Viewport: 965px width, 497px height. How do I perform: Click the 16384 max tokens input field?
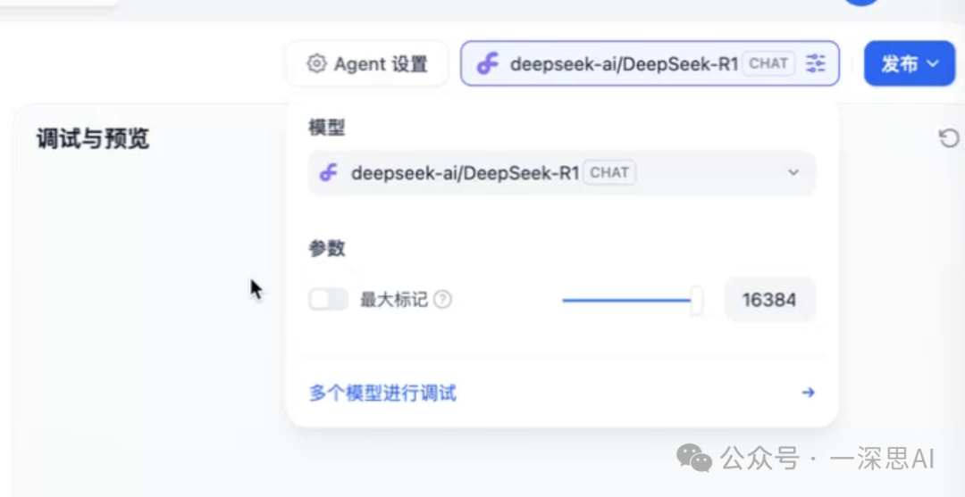(x=770, y=300)
